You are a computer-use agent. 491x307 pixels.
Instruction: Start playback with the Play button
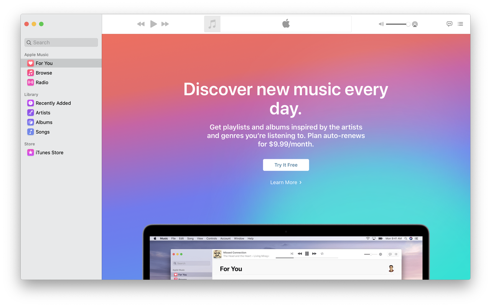(x=153, y=24)
